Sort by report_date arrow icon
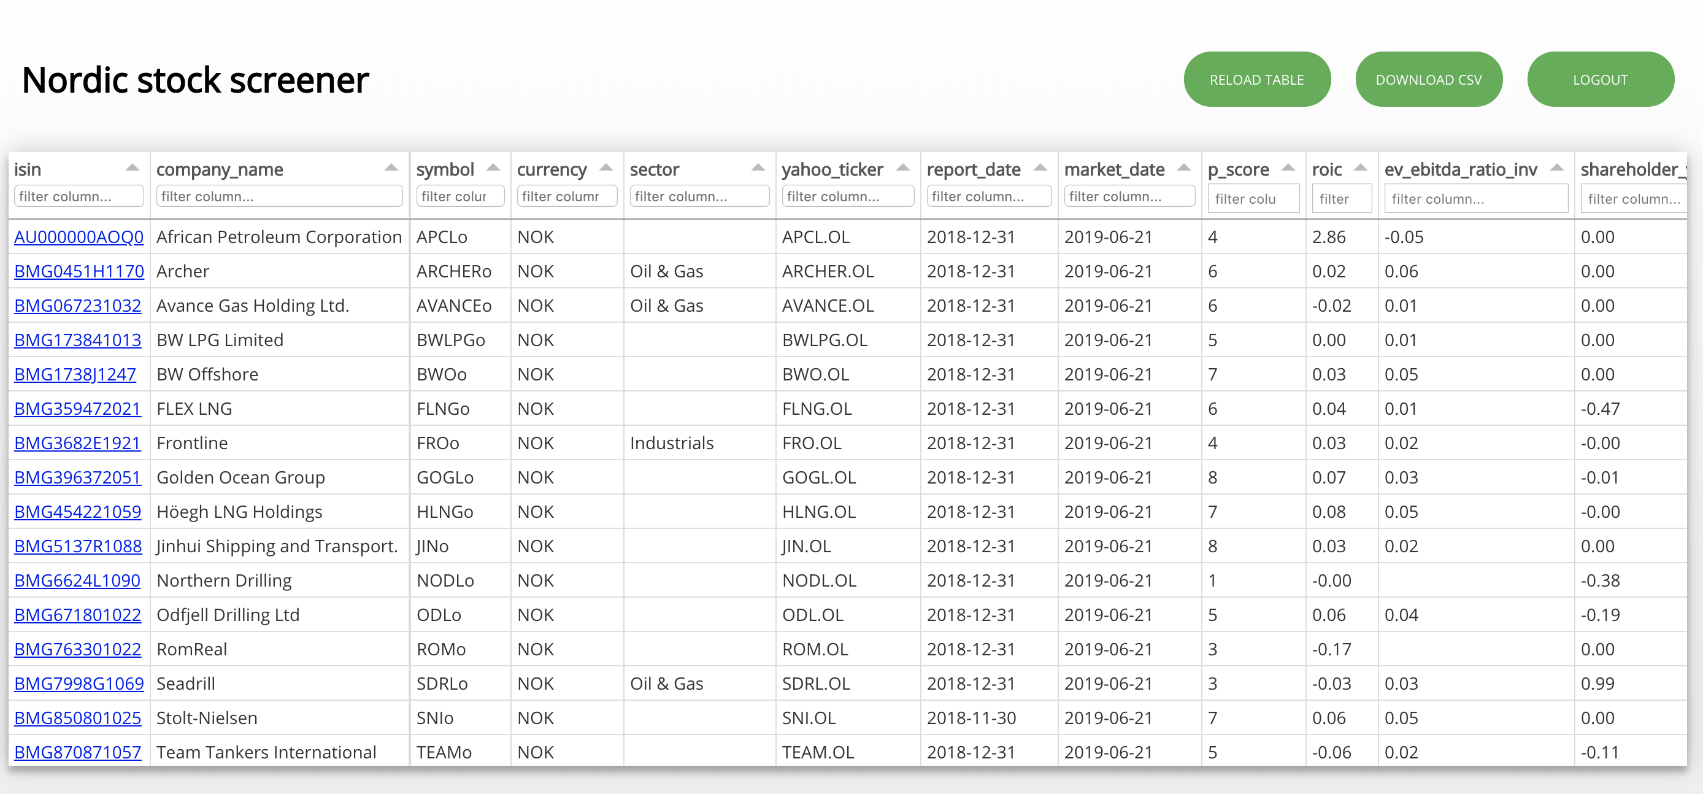This screenshot has height=794, width=1703. [x=1040, y=169]
